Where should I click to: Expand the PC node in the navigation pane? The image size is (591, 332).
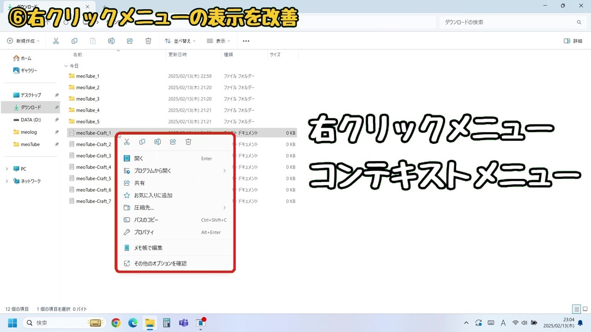[6, 169]
